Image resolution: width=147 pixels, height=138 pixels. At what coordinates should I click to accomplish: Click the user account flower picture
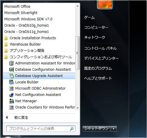click(105, 4)
